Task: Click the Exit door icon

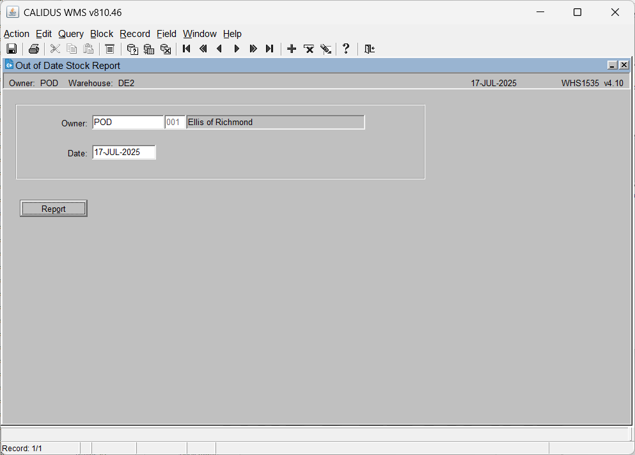Action: click(370, 49)
